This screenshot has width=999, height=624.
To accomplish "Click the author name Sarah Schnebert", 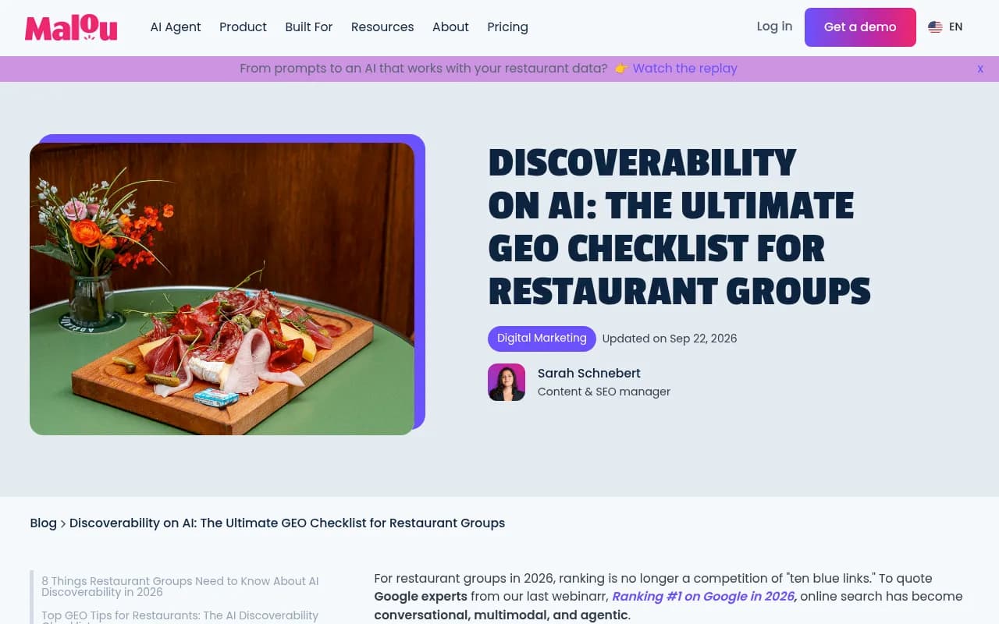I will click(x=589, y=374).
